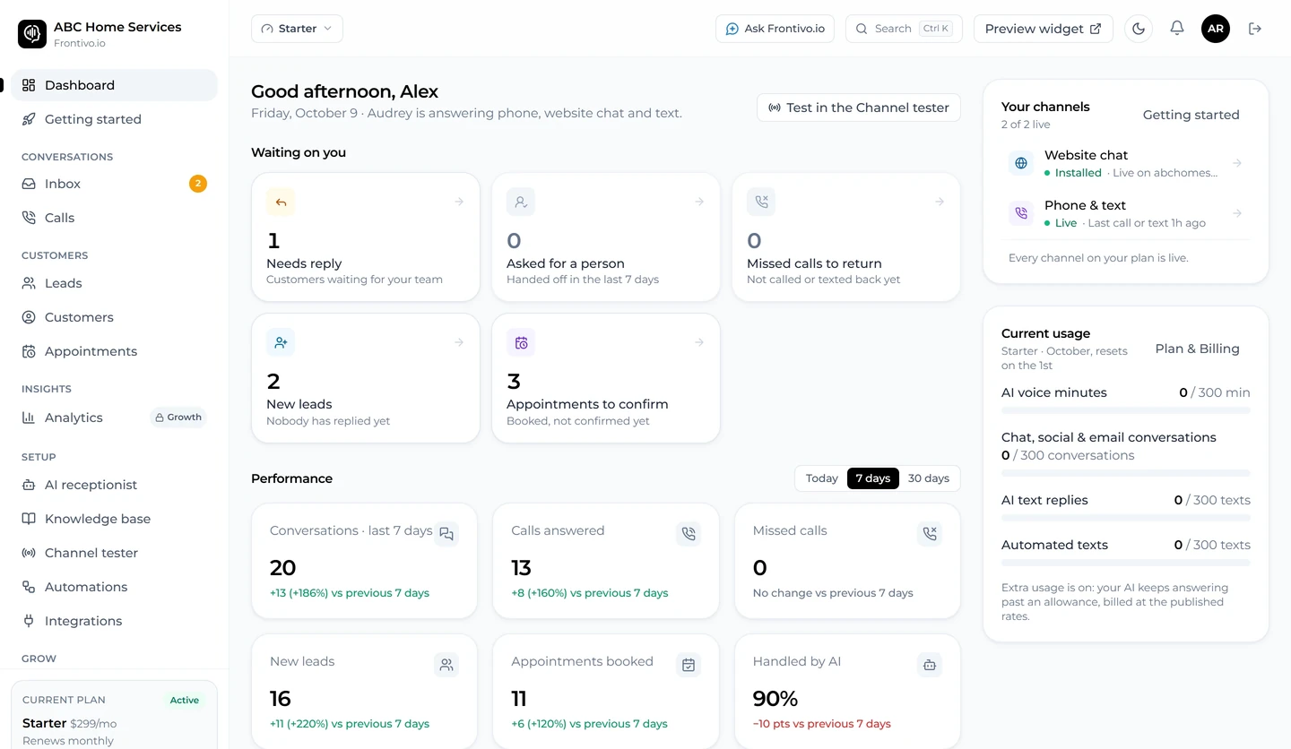Viewport: 1291px width, 749px height.
Task: Open the Starter plan dropdown
Action: tap(297, 29)
